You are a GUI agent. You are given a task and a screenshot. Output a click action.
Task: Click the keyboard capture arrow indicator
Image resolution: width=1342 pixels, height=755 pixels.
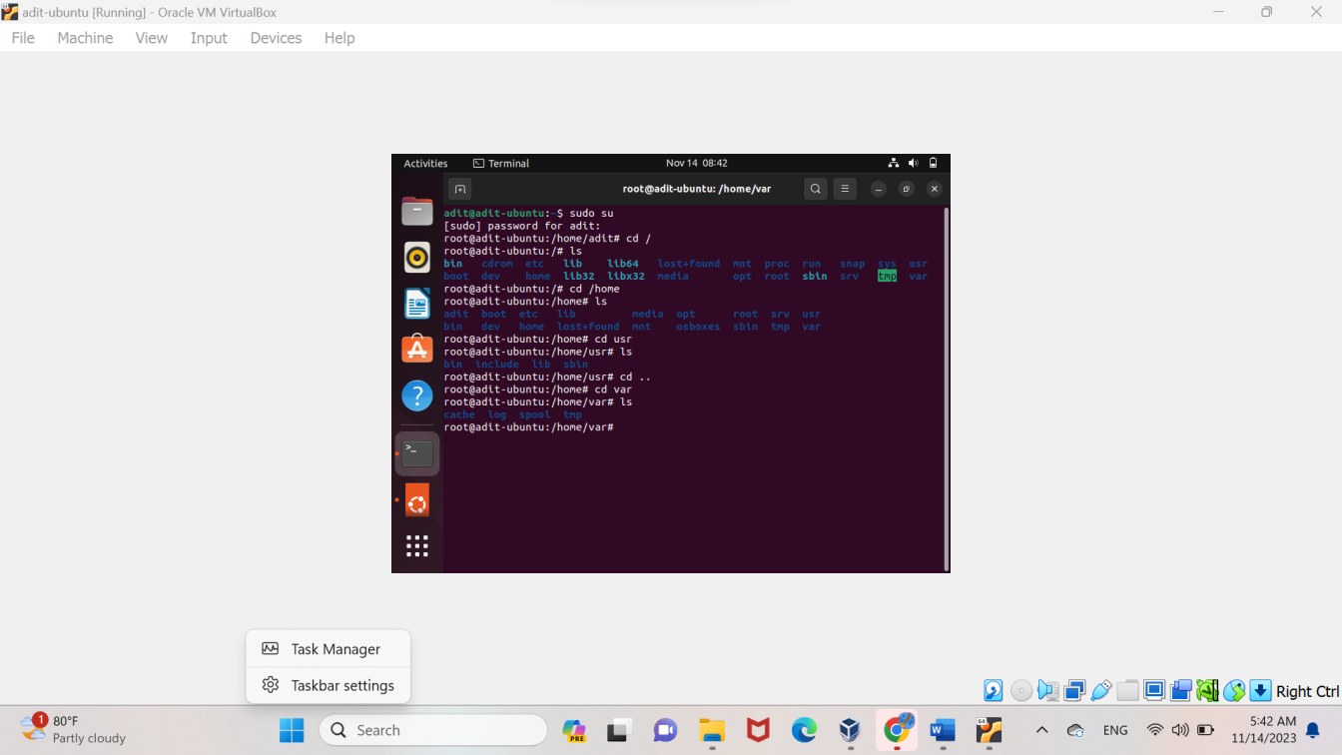coord(1260,690)
